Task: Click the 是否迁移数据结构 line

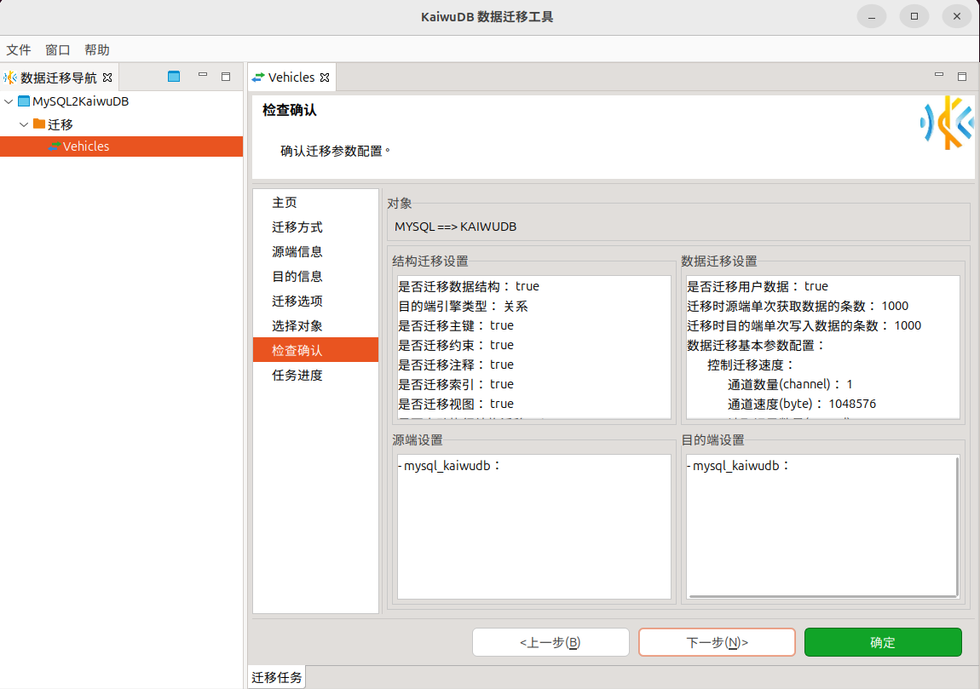Action: [x=468, y=286]
